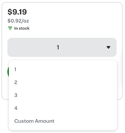The height and width of the screenshot is (133, 125).
Task: Click the $0.92/oz unit price text
Action: coord(18,21)
